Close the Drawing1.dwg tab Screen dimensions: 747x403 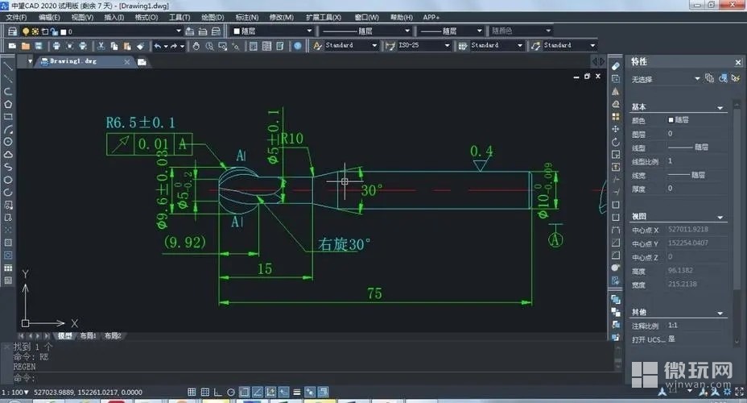click(x=126, y=62)
